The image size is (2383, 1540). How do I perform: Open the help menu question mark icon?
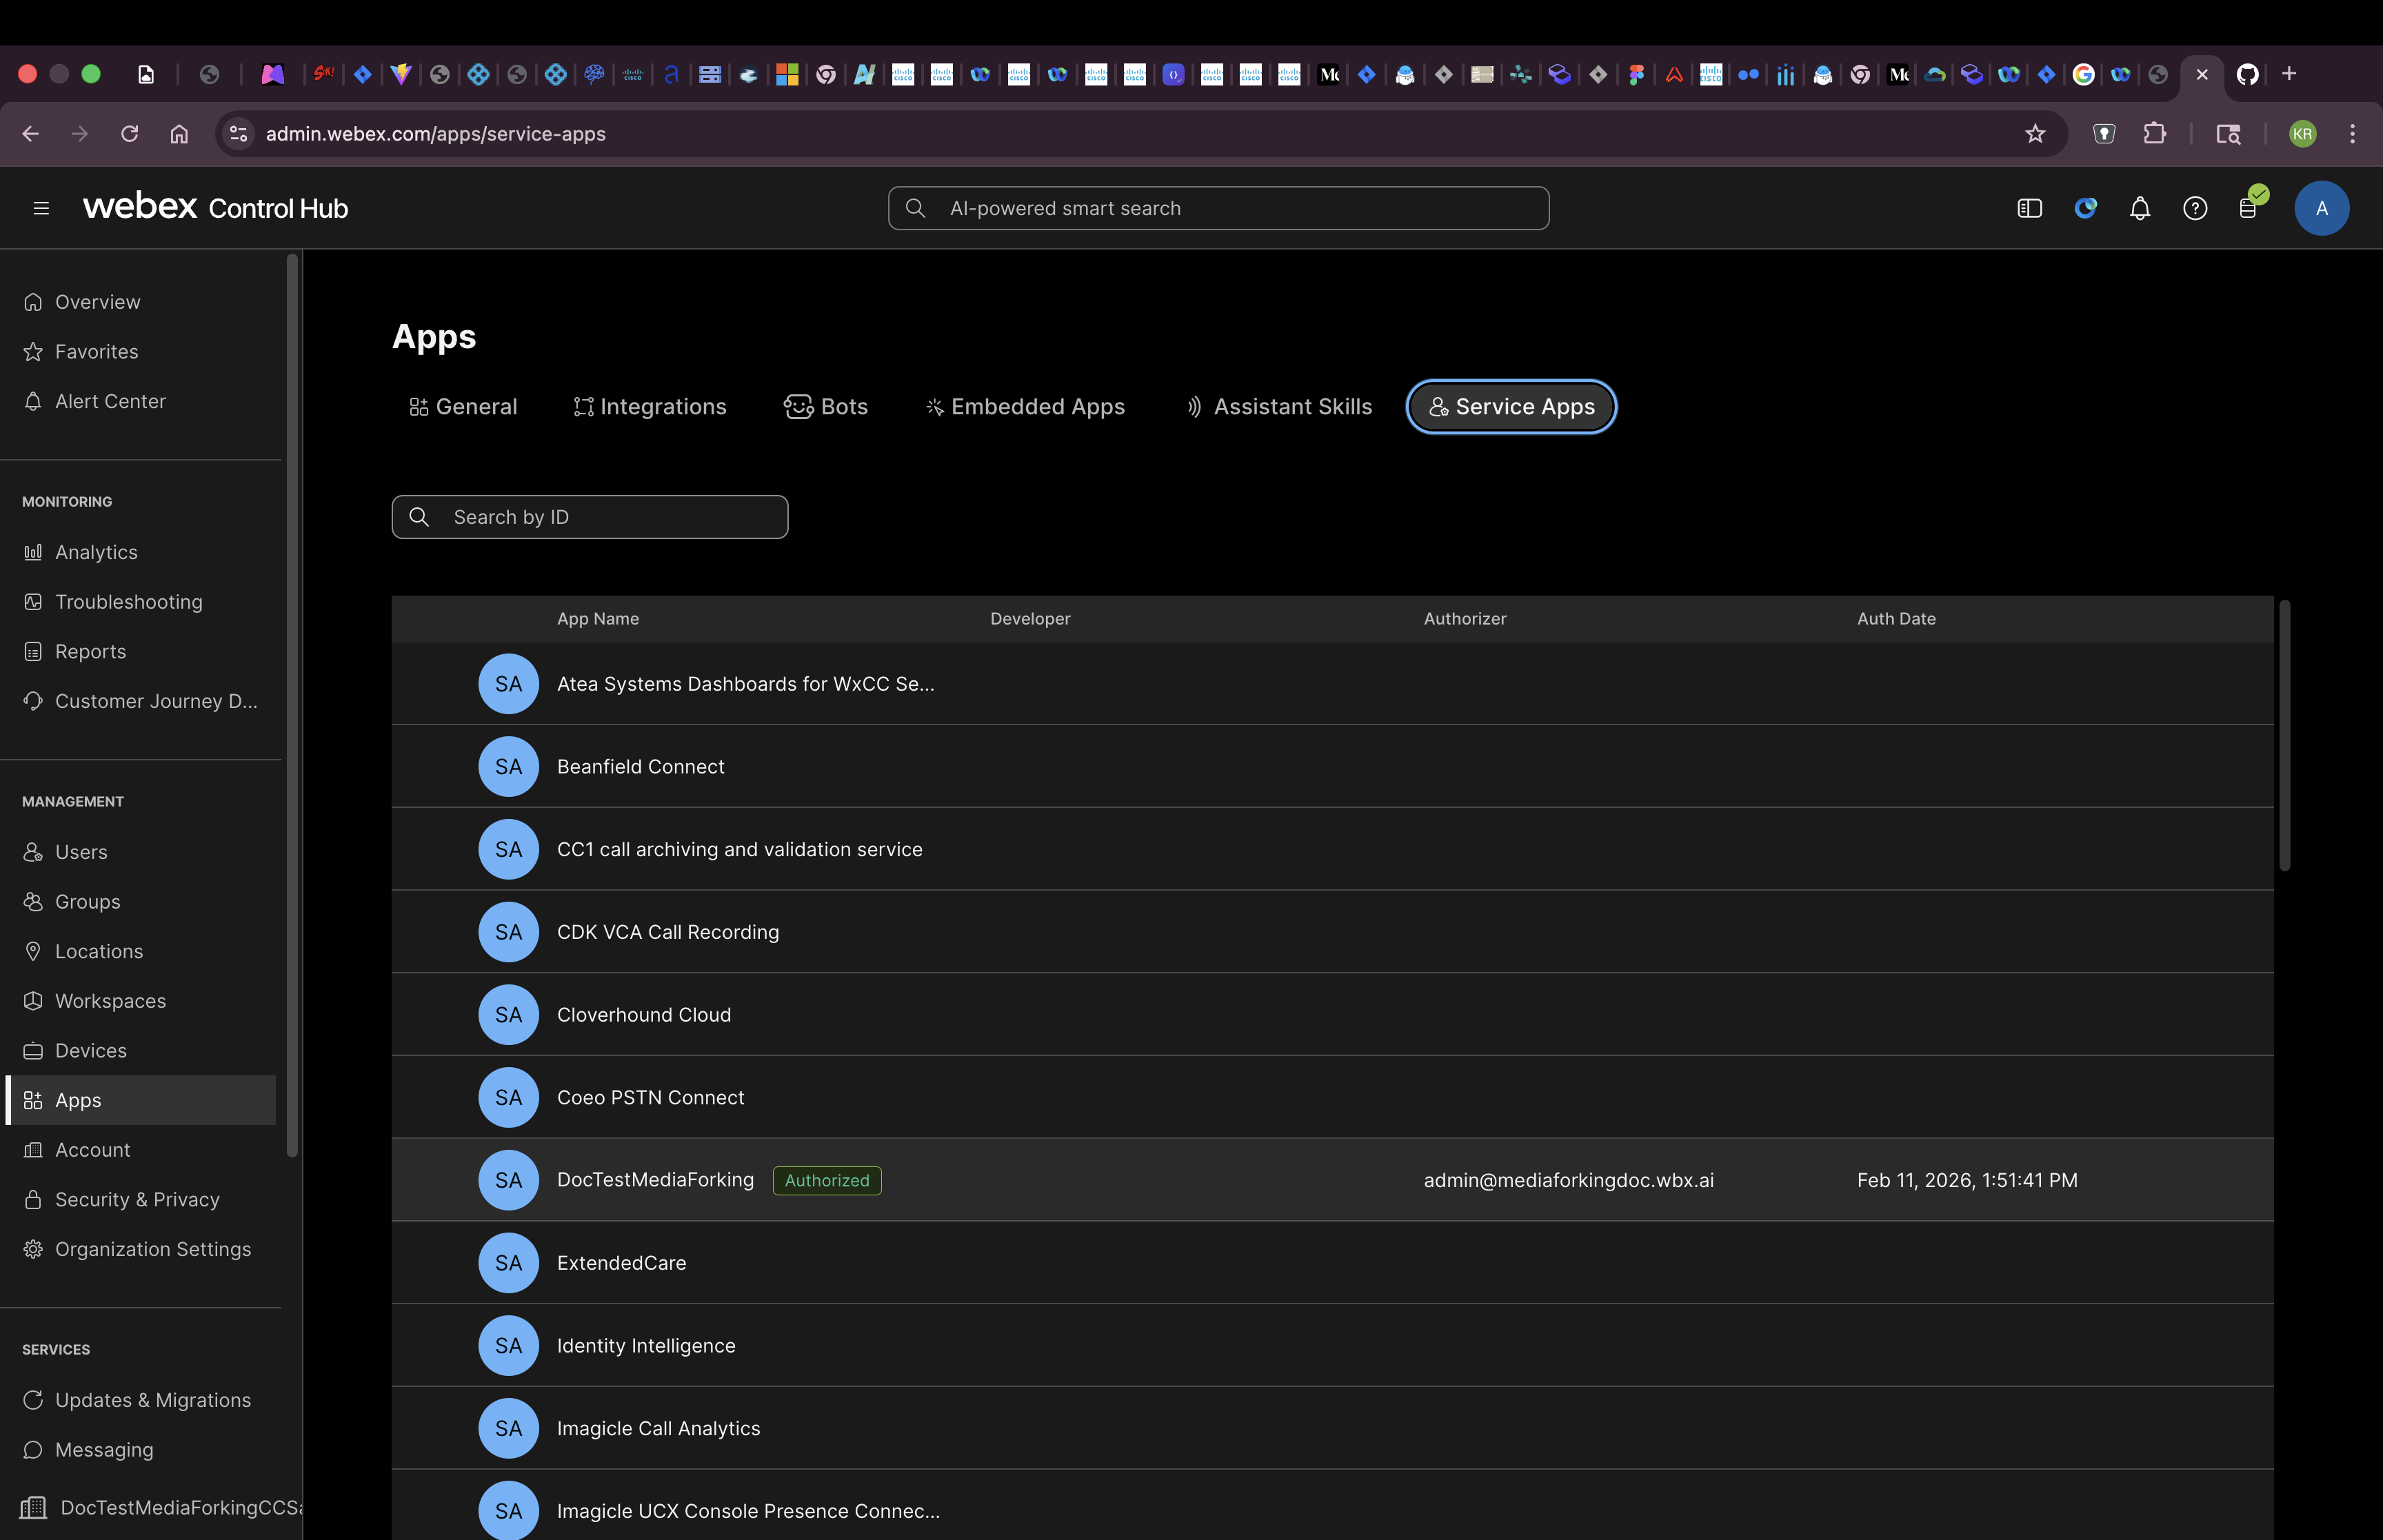coord(2195,208)
